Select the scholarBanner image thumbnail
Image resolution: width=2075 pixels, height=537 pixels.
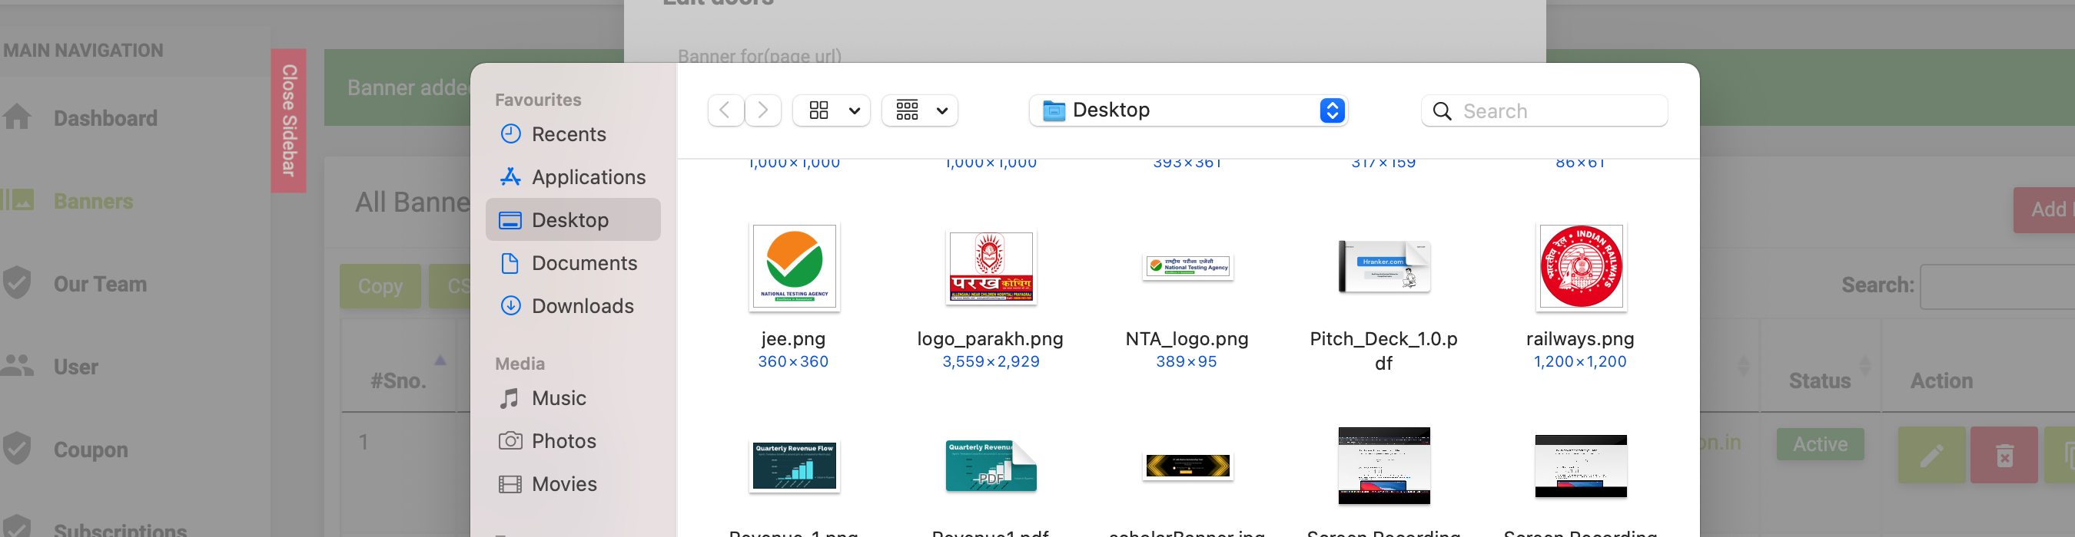1187,466
